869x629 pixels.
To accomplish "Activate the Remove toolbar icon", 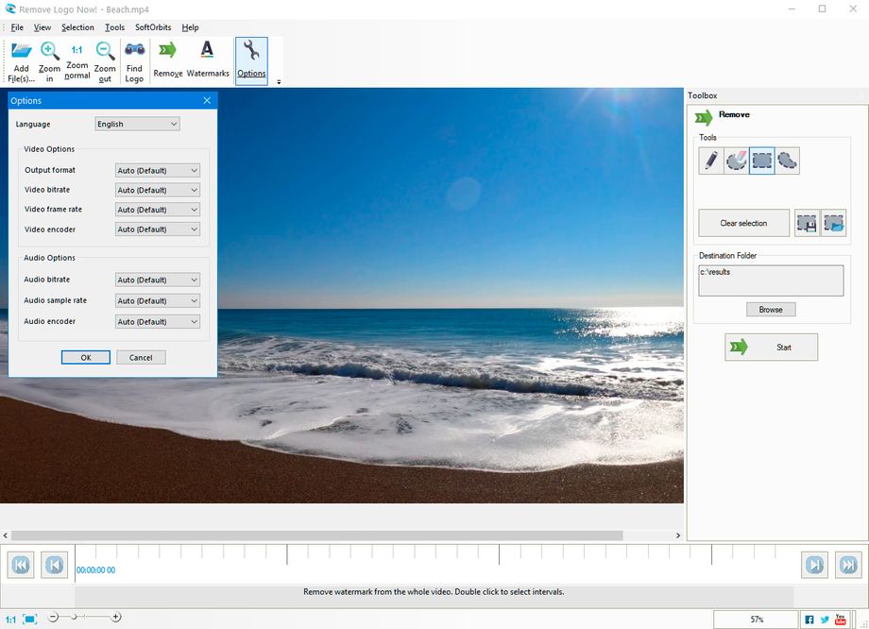I will click(x=167, y=59).
